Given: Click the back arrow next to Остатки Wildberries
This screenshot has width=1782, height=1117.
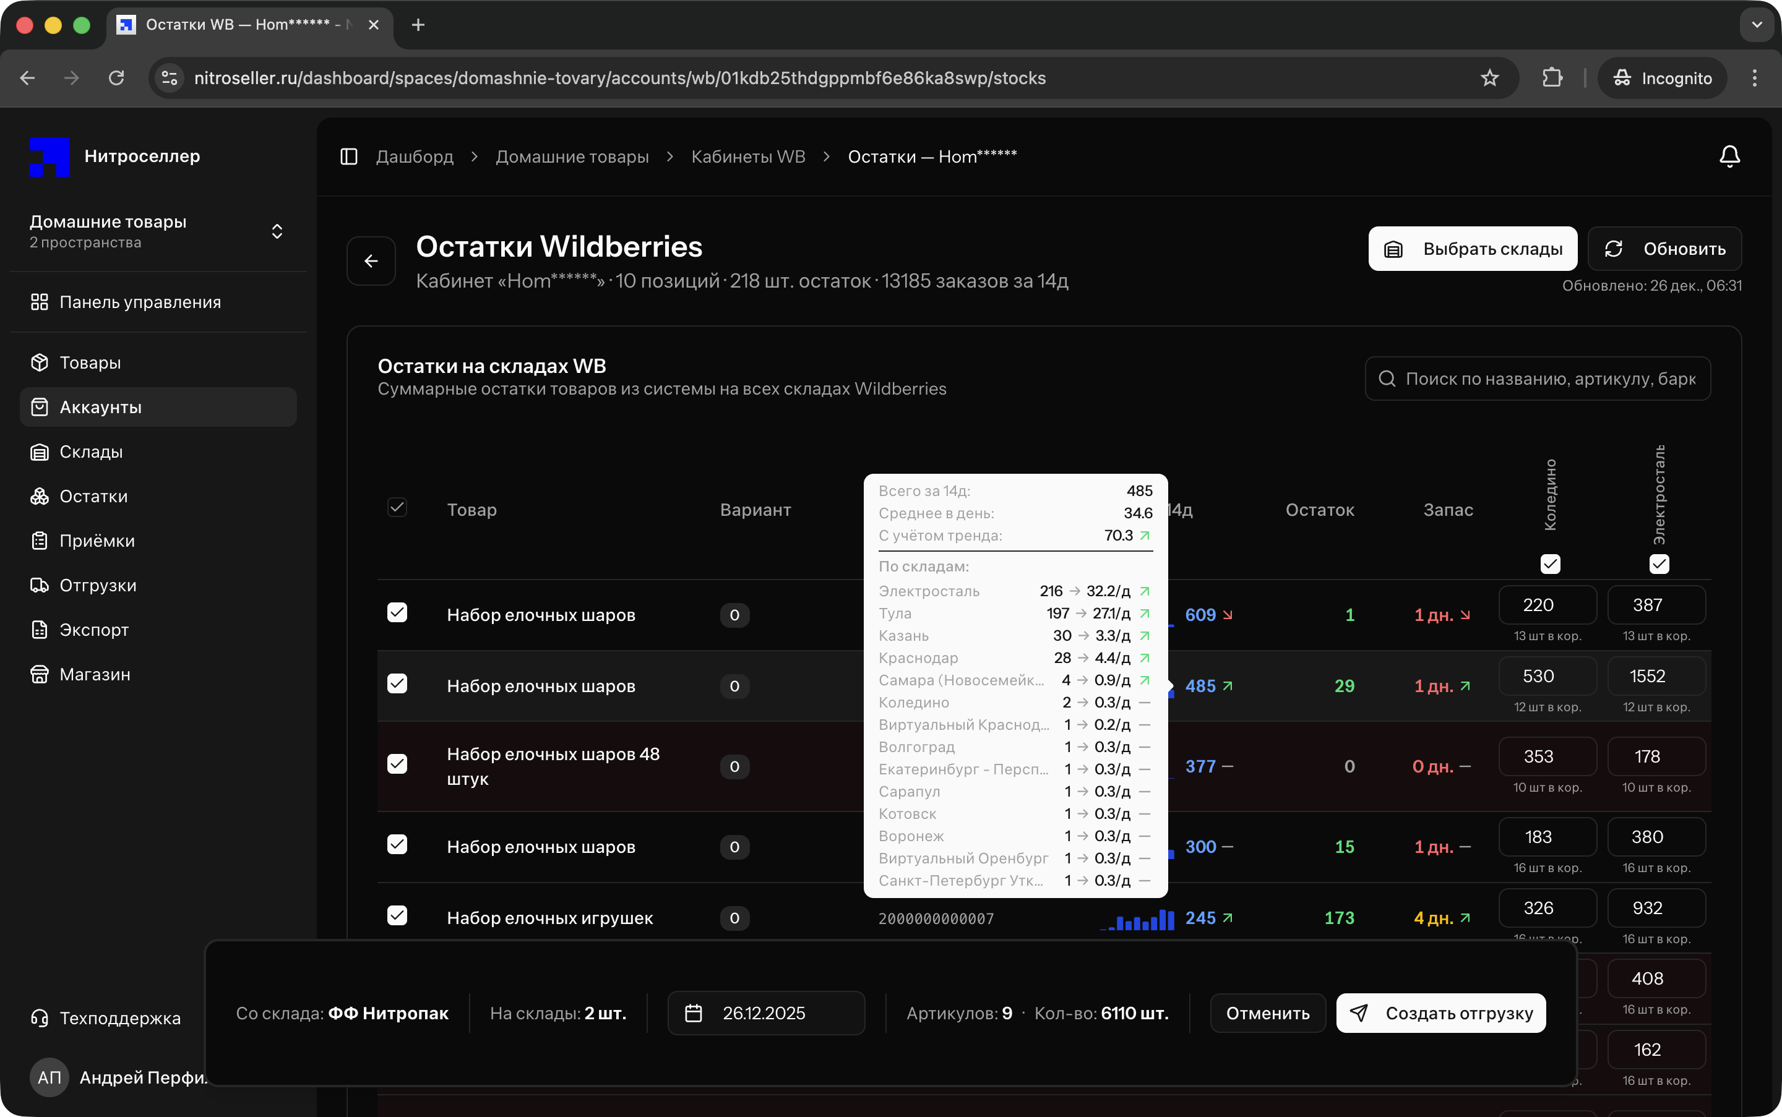Looking at the screenshot, I should [x=370, y=260].
